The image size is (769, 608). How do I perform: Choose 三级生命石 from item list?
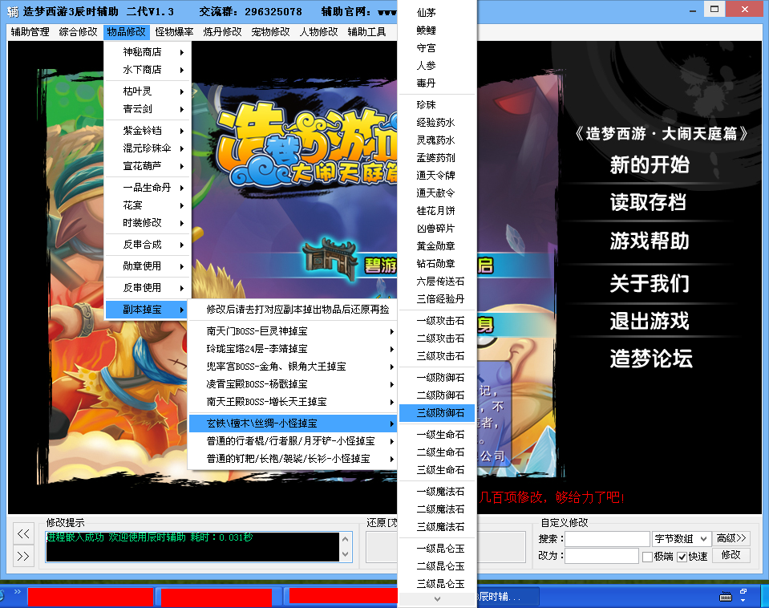[x=437, y=470]
